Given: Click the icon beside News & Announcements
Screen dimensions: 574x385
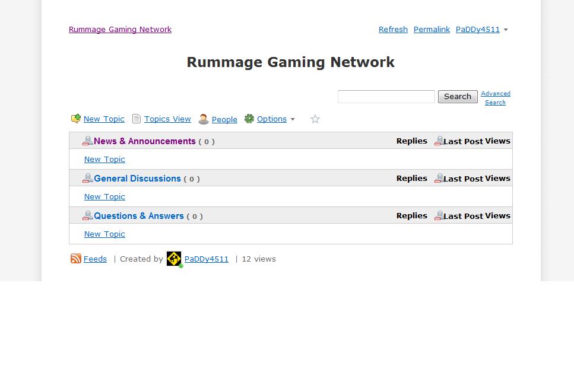Looking at the screenshot, I should pyautogui.click(x=88, y=141).
